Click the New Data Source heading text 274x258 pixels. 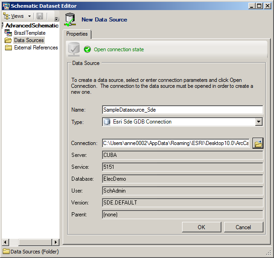pos(104,20)
